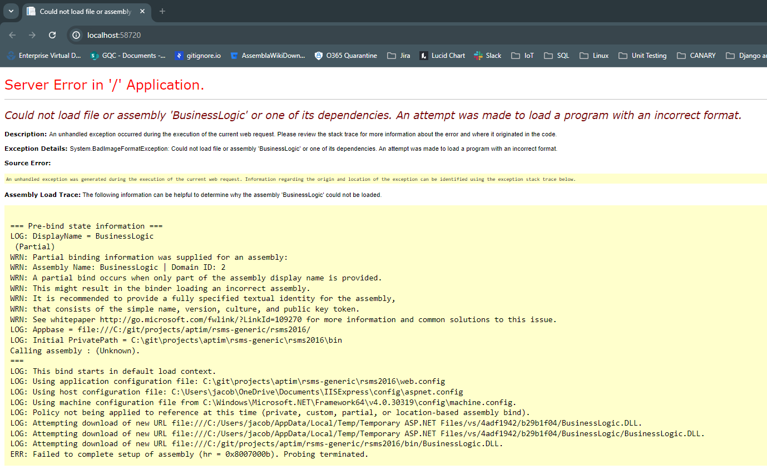Click the 'Assembly Load Trace:' label
This screenshot has width=767, height=469.
coord(42,195)
